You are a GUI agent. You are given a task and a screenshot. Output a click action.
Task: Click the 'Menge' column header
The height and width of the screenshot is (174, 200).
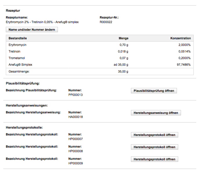click(x=123, y=38)
